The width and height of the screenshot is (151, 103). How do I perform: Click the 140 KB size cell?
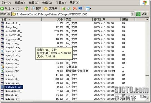[59, 79]
